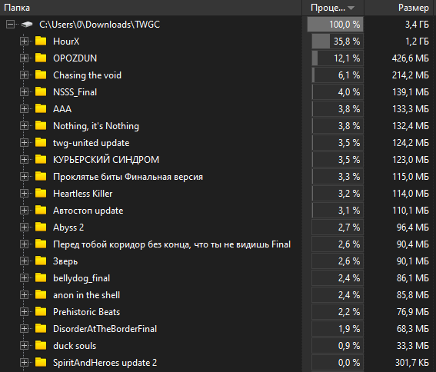Click the NSSS_Final folder icon

41,91
